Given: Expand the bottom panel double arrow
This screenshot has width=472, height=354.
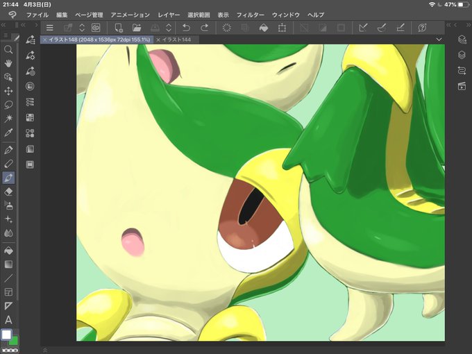Looking at the screenshot, I should [x=45, y=350].
